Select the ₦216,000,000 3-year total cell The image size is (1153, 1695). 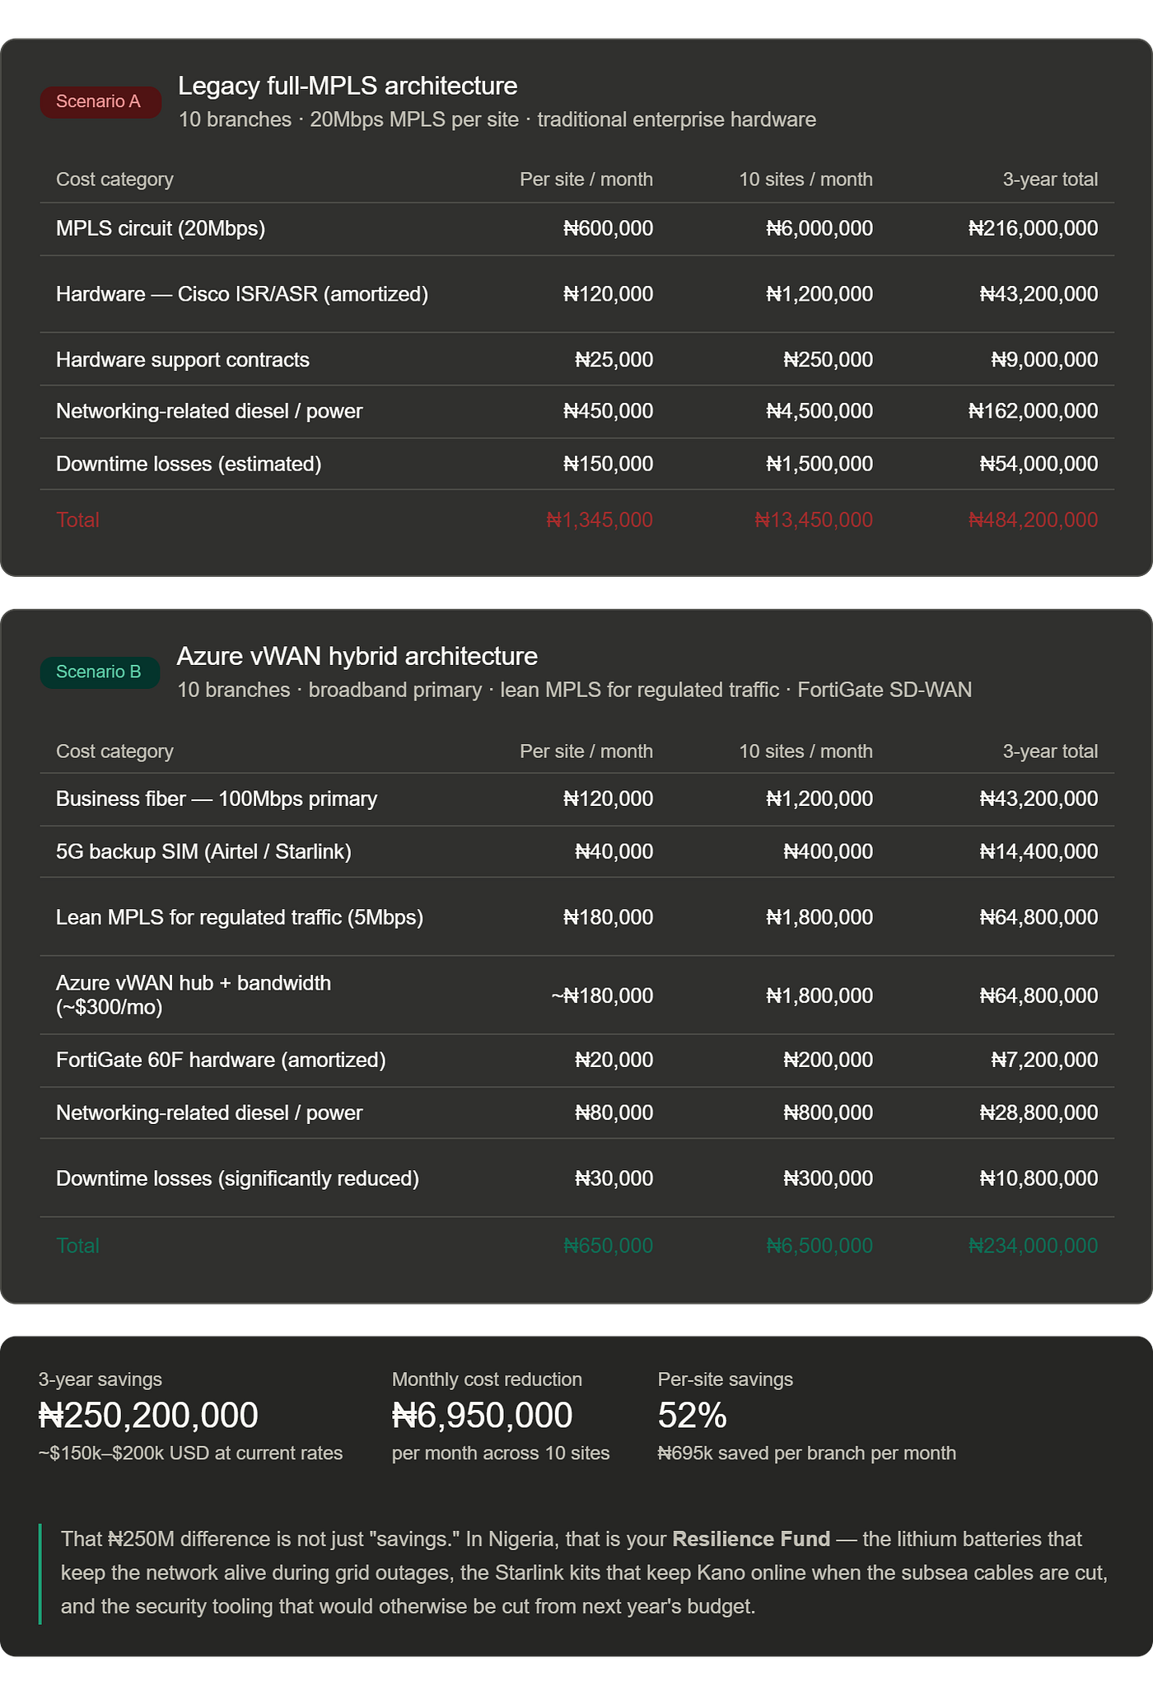(1033, 228)
